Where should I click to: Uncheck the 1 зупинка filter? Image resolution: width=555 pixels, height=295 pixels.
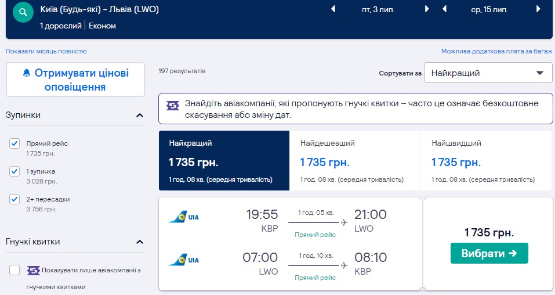15,171
